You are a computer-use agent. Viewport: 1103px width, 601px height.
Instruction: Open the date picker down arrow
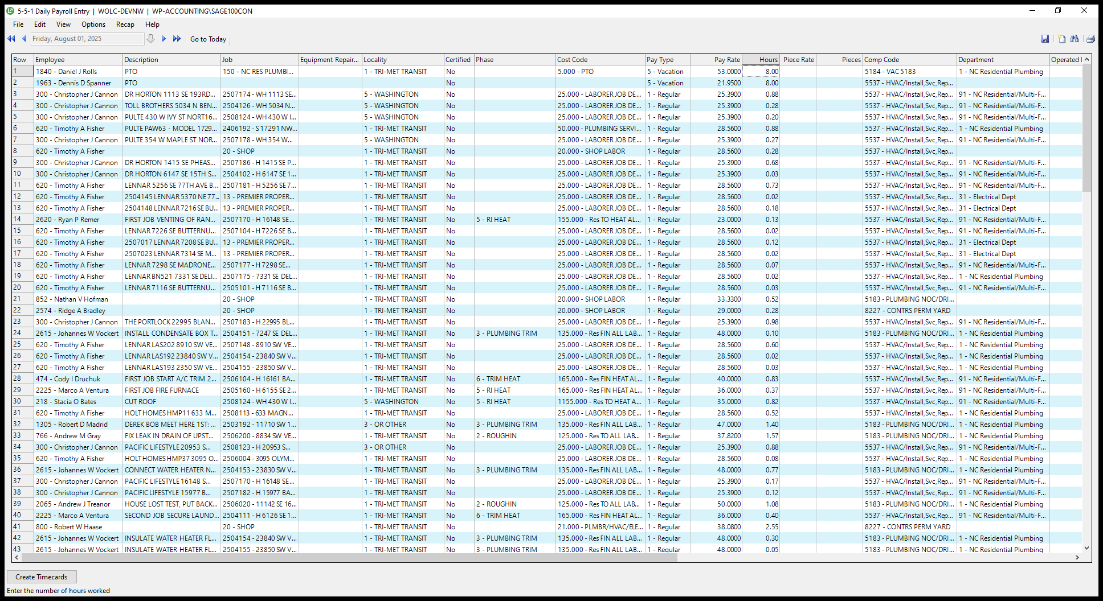(x=150, y=39)
